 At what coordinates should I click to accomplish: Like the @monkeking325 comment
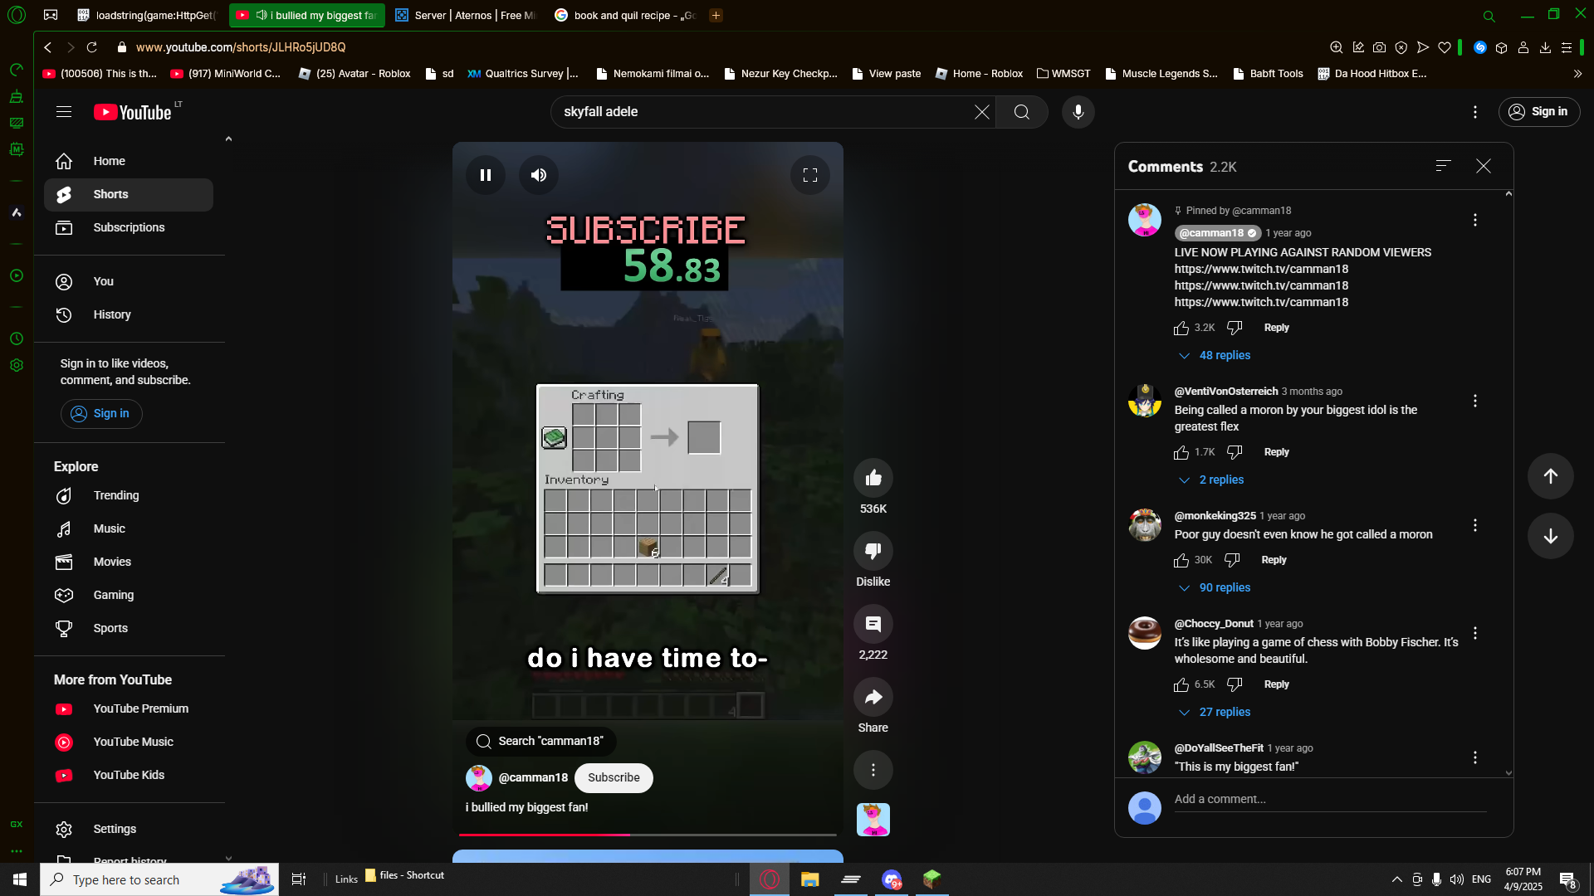(1181, 561)
